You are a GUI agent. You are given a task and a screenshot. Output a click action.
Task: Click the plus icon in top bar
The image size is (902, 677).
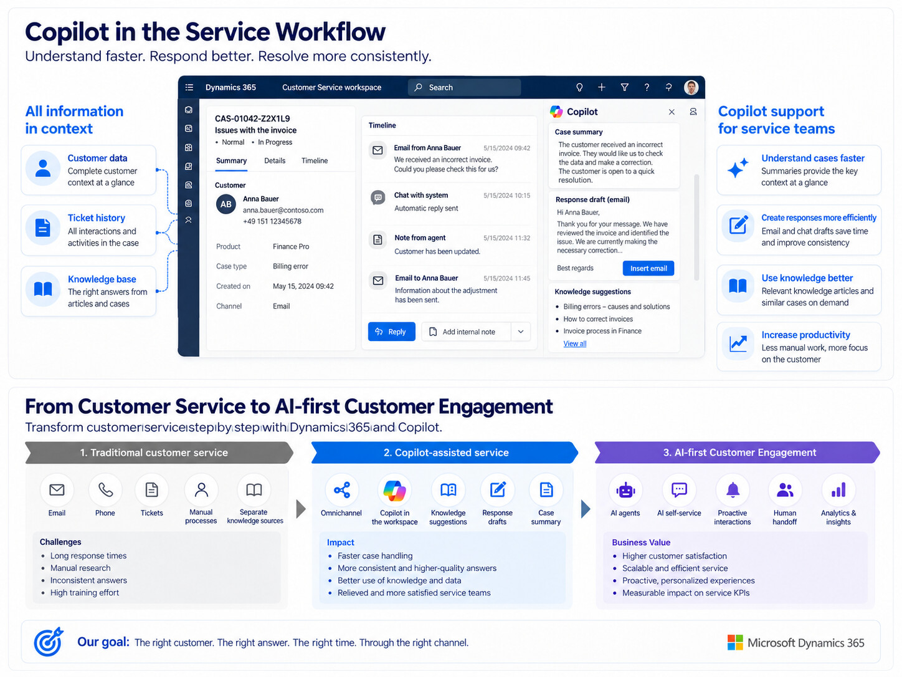click(x=602, y=87)
